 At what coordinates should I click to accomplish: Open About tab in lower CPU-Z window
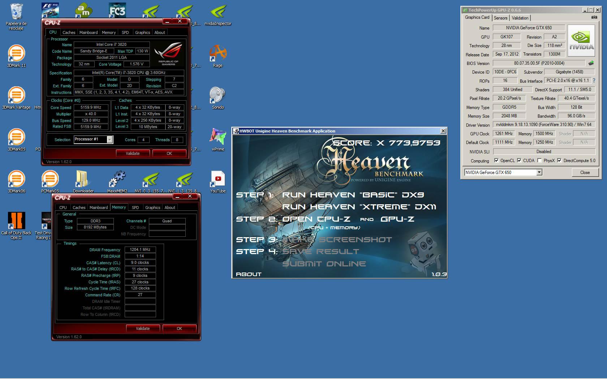(170, 208)
